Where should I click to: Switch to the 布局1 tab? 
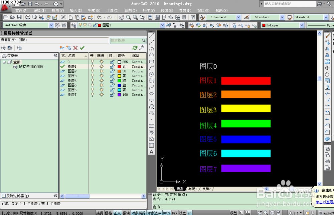193,189
